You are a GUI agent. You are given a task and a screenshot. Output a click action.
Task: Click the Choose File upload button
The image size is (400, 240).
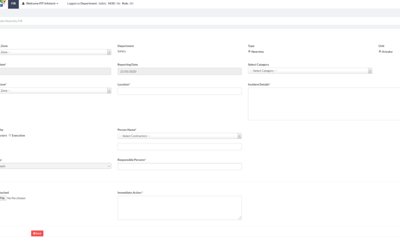pyautogui.click(x=3, y=198)
